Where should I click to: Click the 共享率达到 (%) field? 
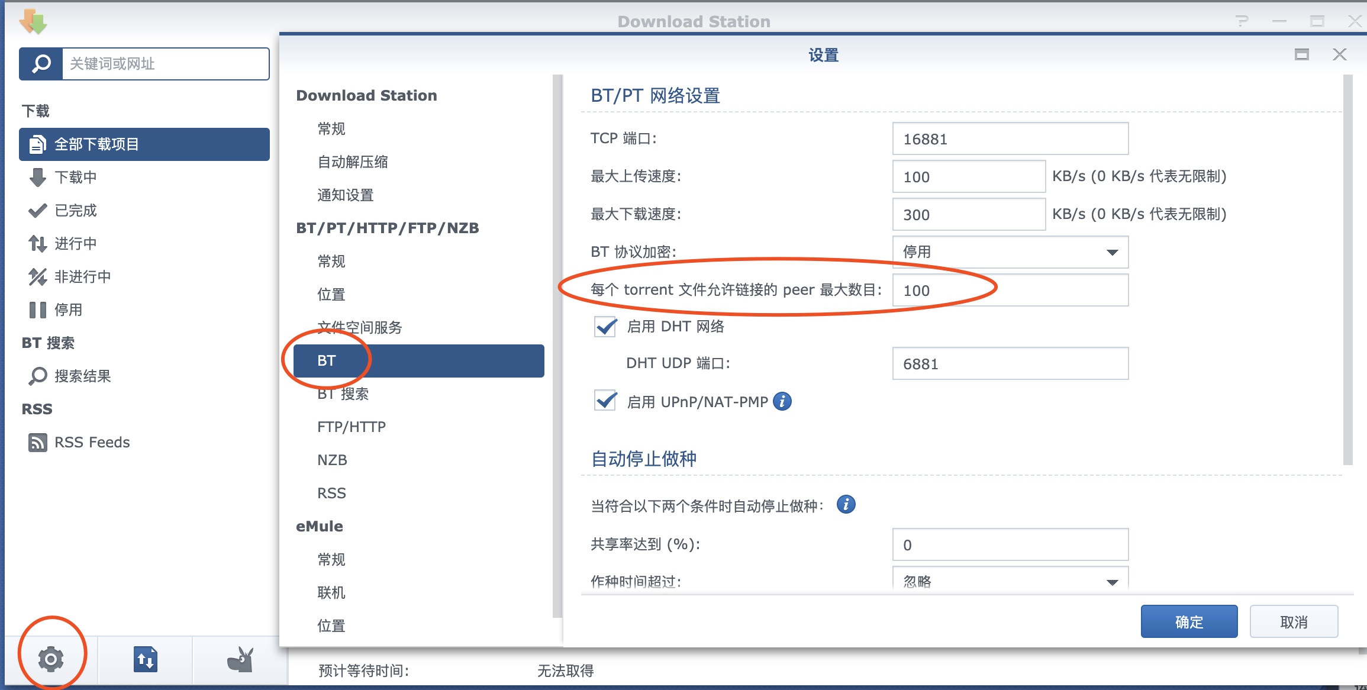1010,544
